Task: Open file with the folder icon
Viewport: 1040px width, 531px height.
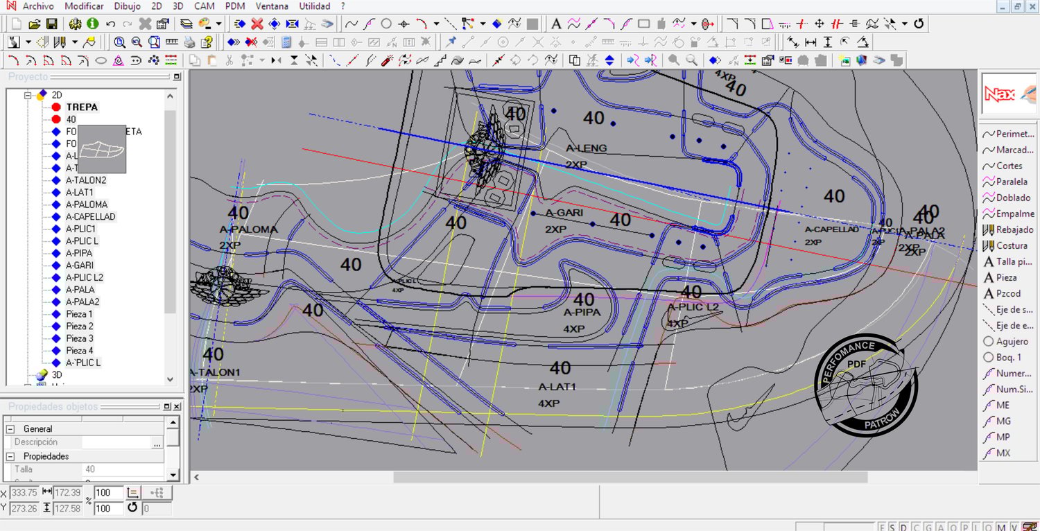Action: [x=34, y=24]
